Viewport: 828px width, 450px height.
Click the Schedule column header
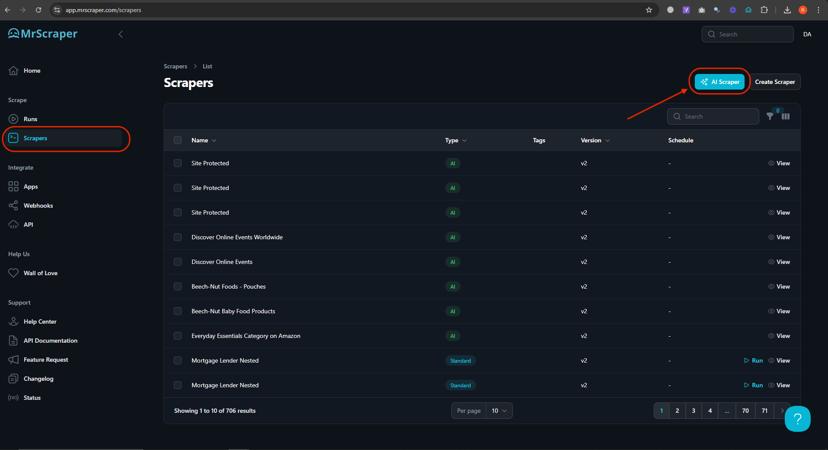pyautogui.click(x=681, y=140)
